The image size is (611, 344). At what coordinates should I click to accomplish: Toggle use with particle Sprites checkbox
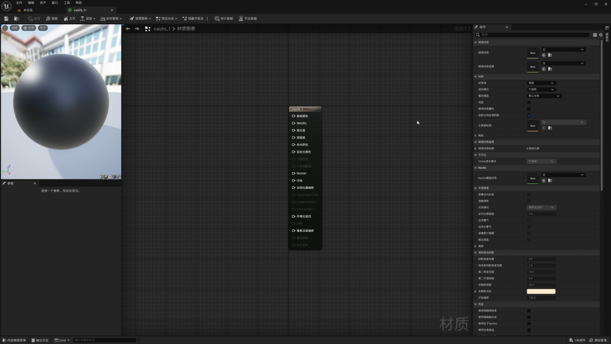tap(529, 324)
